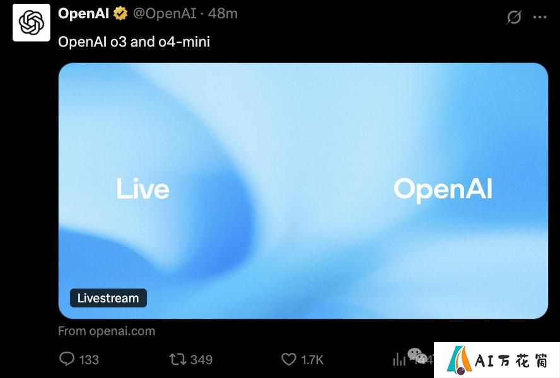
Task: Open the OpenAI profile avatar
Action: coord(32,23)
